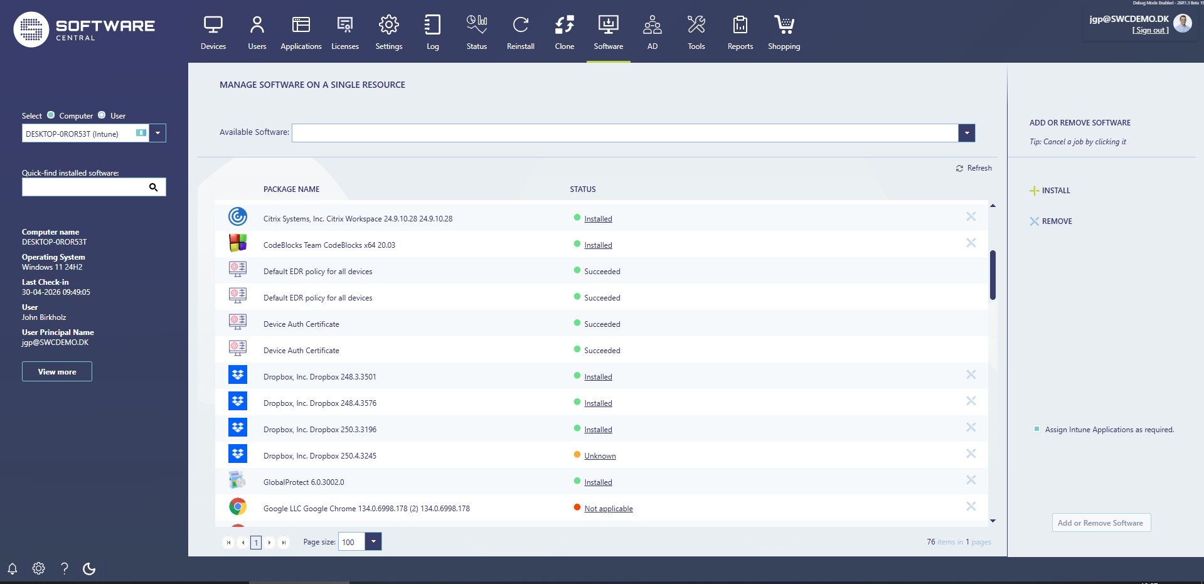
Task: Sort by STATUS column header
Action: 583,189
